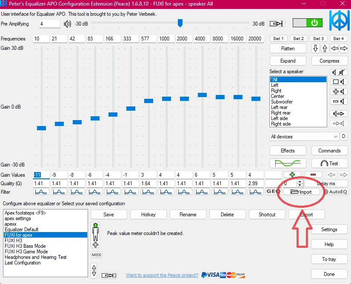Click the headphones Test button
This screenshot has width=351, height=284.
pyautogui.click(x=329, y=163)
